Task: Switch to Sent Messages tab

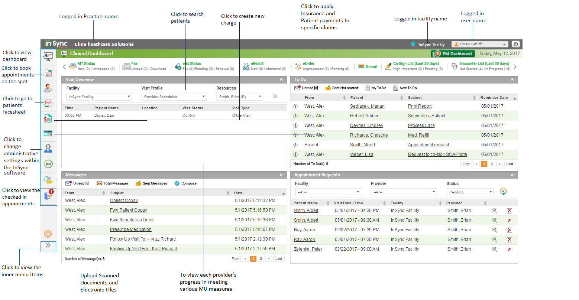Action: coord(151,183)
